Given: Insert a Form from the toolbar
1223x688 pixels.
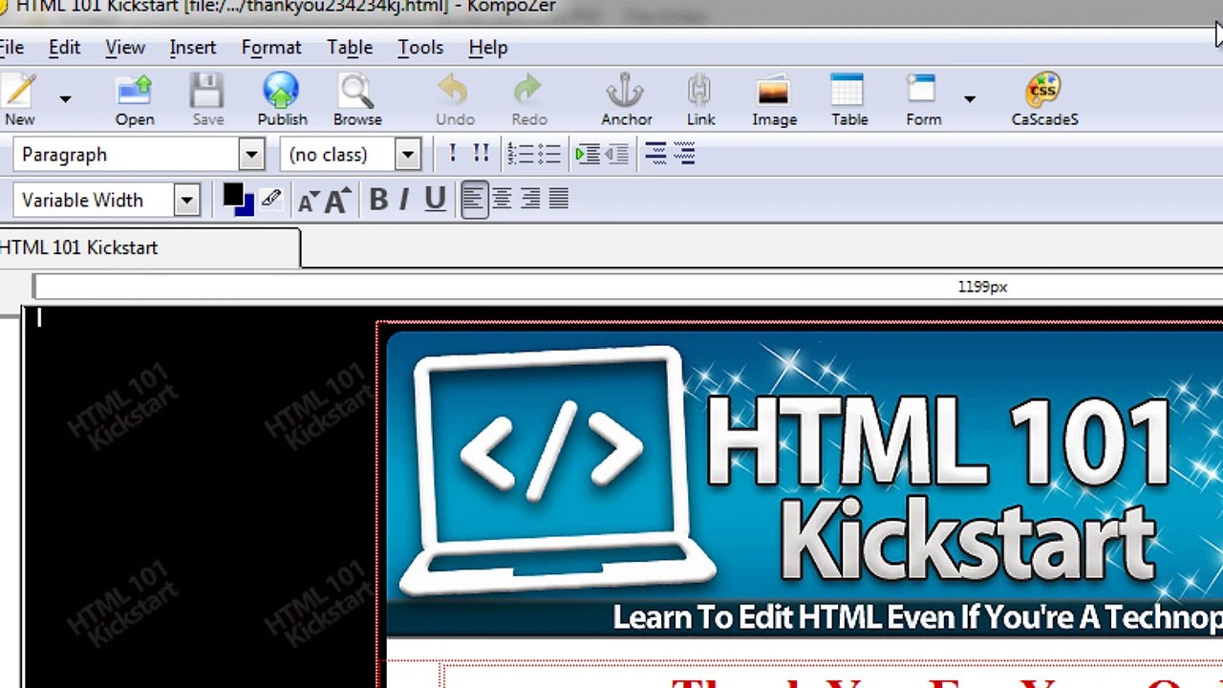Looking at the screenshot, I should 923,100.
